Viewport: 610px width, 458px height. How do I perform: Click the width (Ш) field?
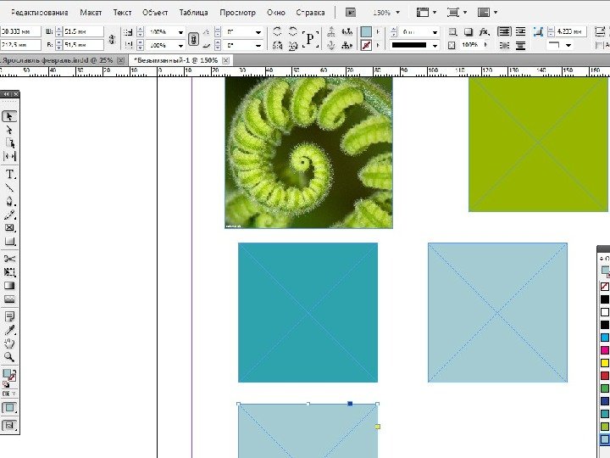click(83, 31)
